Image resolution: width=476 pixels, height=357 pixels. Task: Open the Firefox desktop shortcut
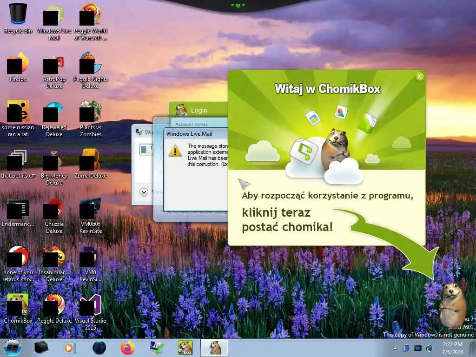(x=18, y=67)
